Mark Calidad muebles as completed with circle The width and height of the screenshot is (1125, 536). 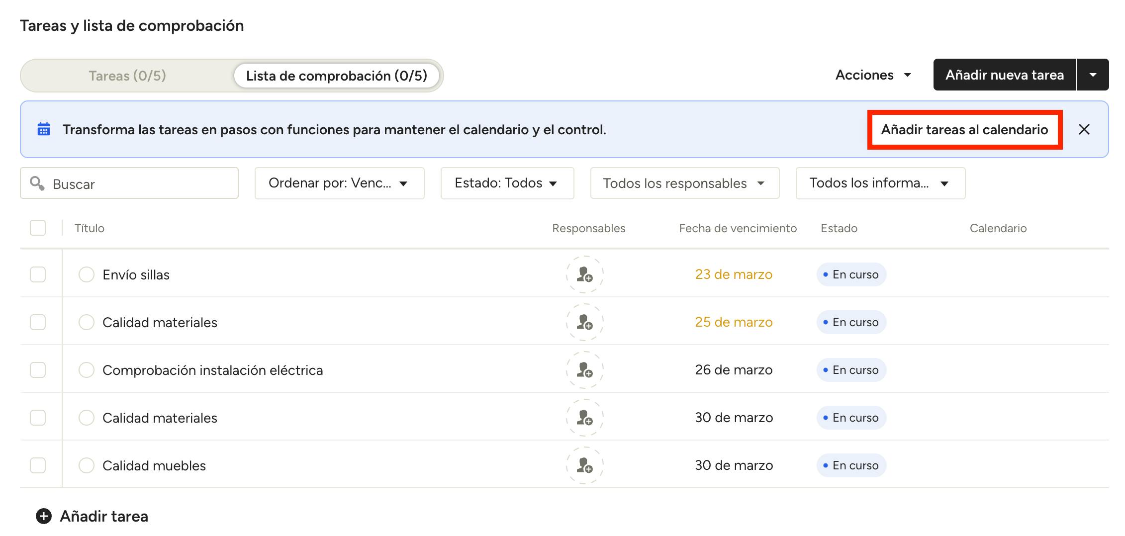(x=87, y=465)
